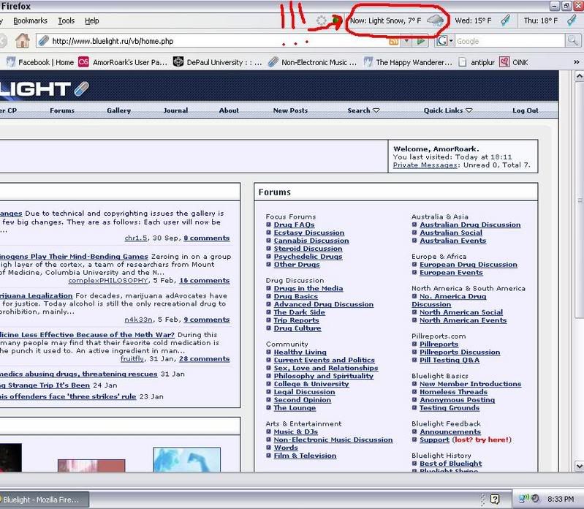Click the Last.fm AmorRoark bookmark icon
The image size is (584, 509).
coord(84,62)
